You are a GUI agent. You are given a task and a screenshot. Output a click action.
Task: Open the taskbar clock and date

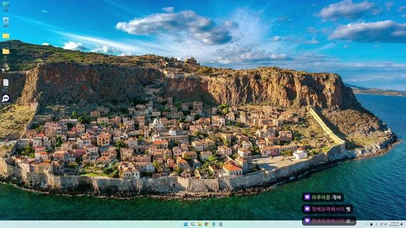coord(395,224)
